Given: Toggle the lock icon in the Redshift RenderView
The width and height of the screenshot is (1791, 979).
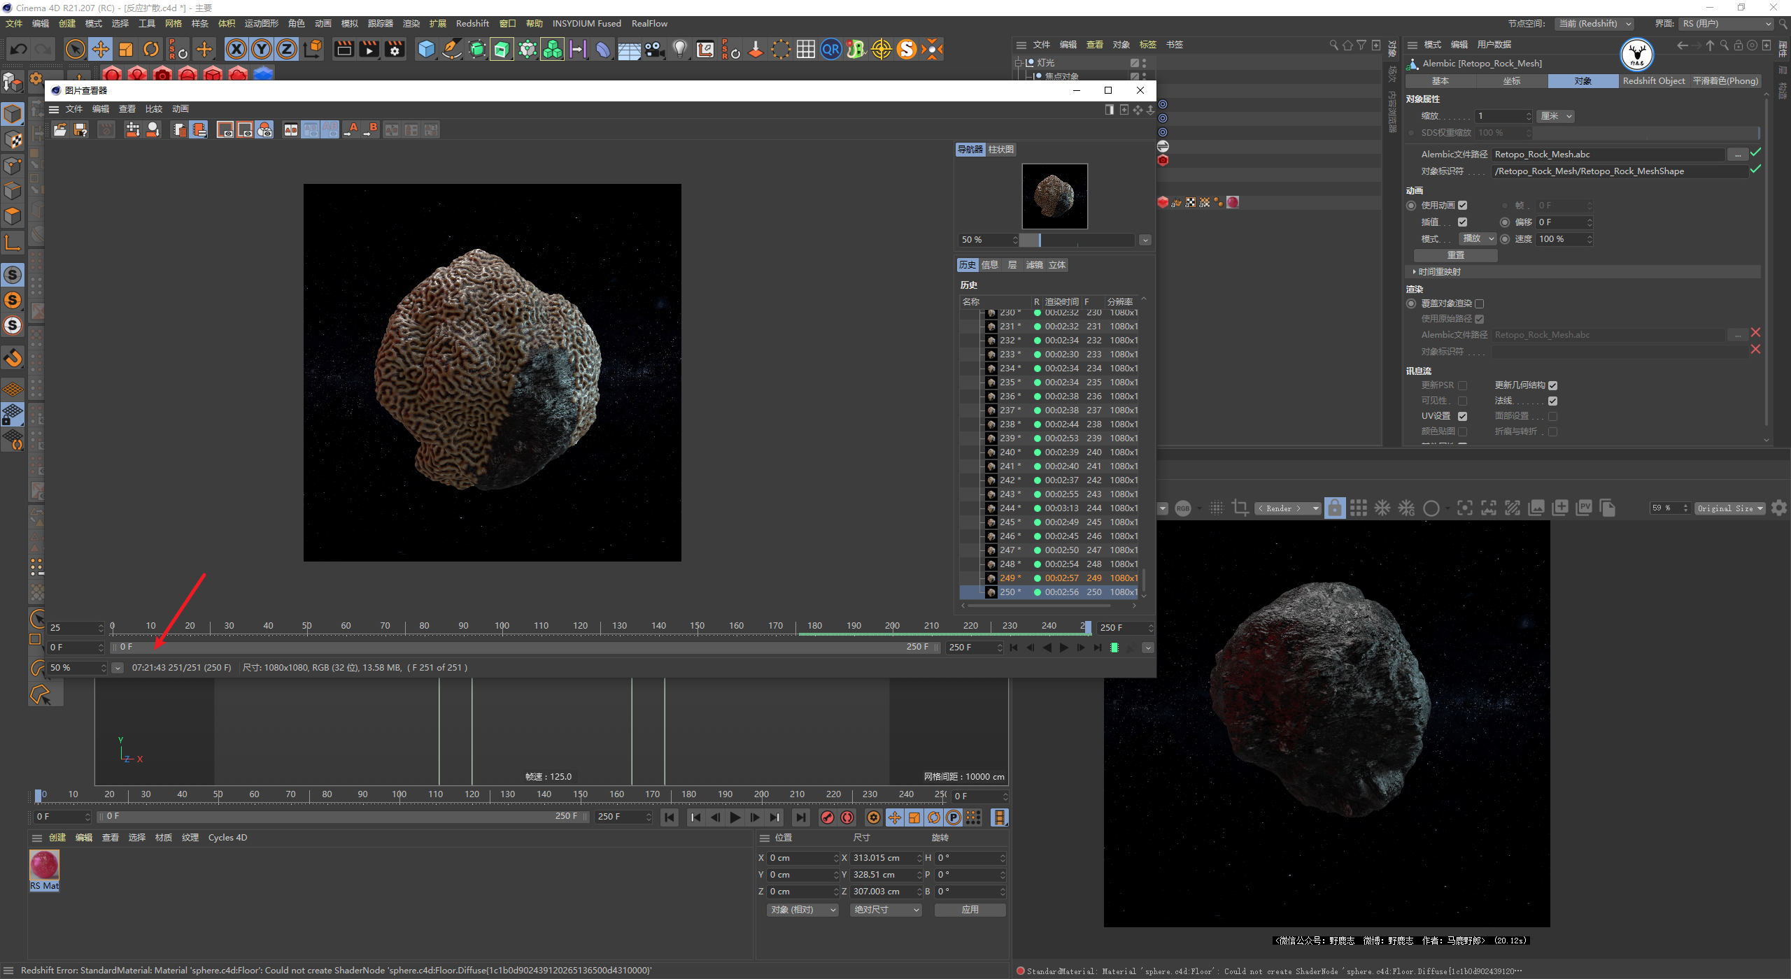Looking at the screenshot, I should pyautogui.click(x=1334, y=508).
